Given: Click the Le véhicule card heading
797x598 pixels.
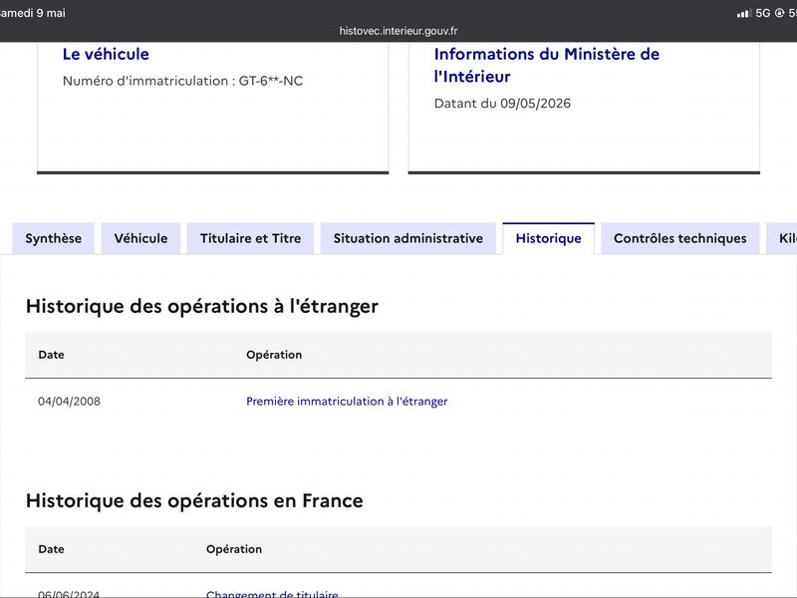Looking at the screenshot, I should (x=106, y=54).
